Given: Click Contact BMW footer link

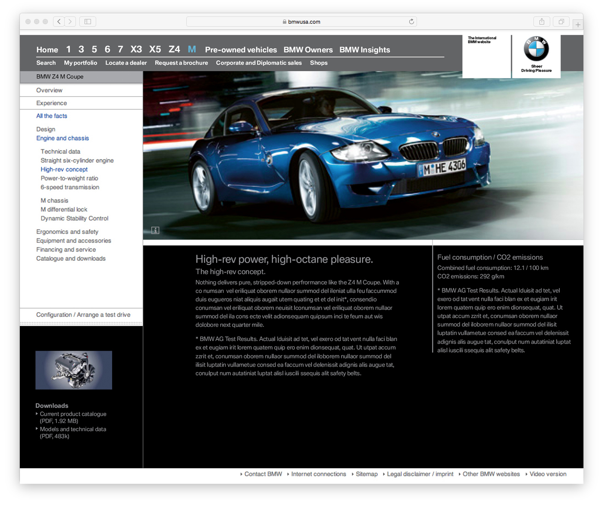Looking at the screenshot, I should point(263,474).
